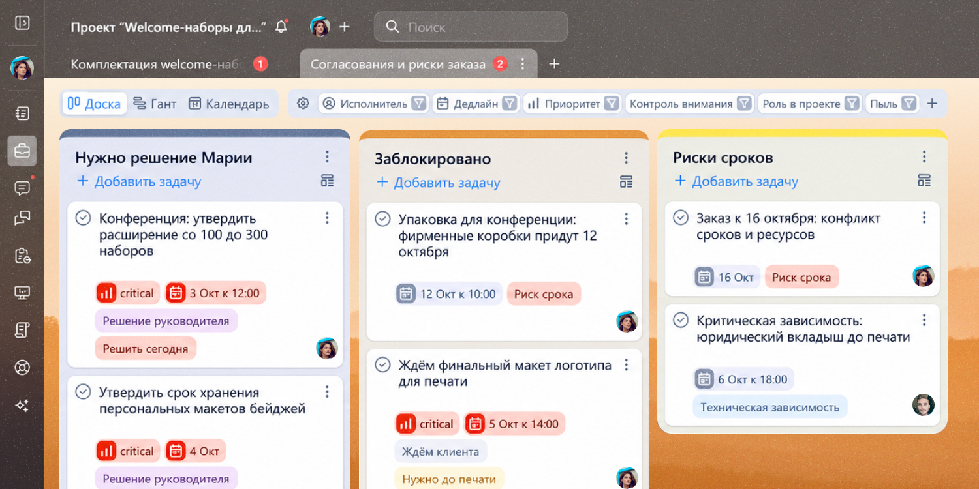Open the AI sparkle icon in sidebar

[22, 406]
